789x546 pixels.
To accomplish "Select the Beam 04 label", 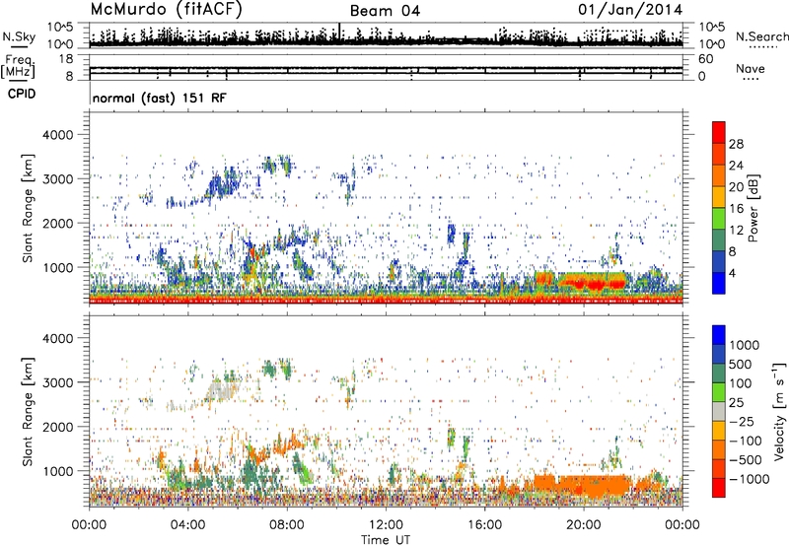I will pyautogui.click(x=385, y=11).
